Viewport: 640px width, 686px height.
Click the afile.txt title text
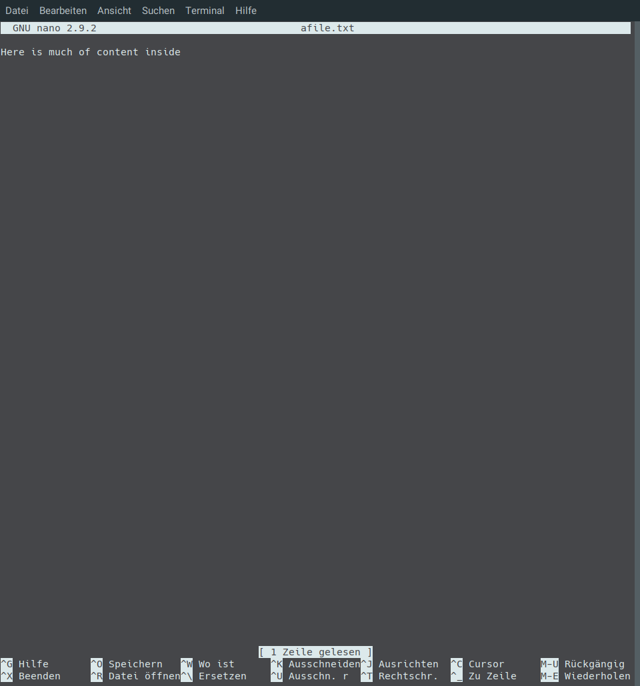coord(327,28)
